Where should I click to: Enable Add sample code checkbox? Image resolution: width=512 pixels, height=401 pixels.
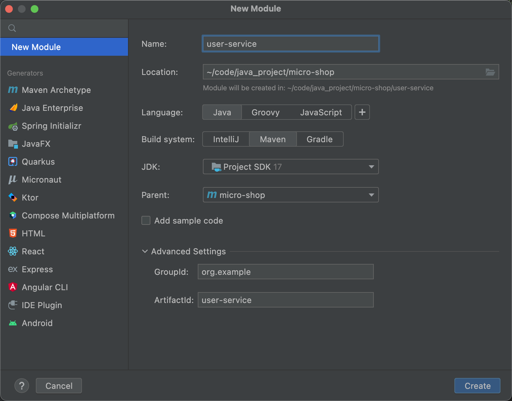coord(146,220)
